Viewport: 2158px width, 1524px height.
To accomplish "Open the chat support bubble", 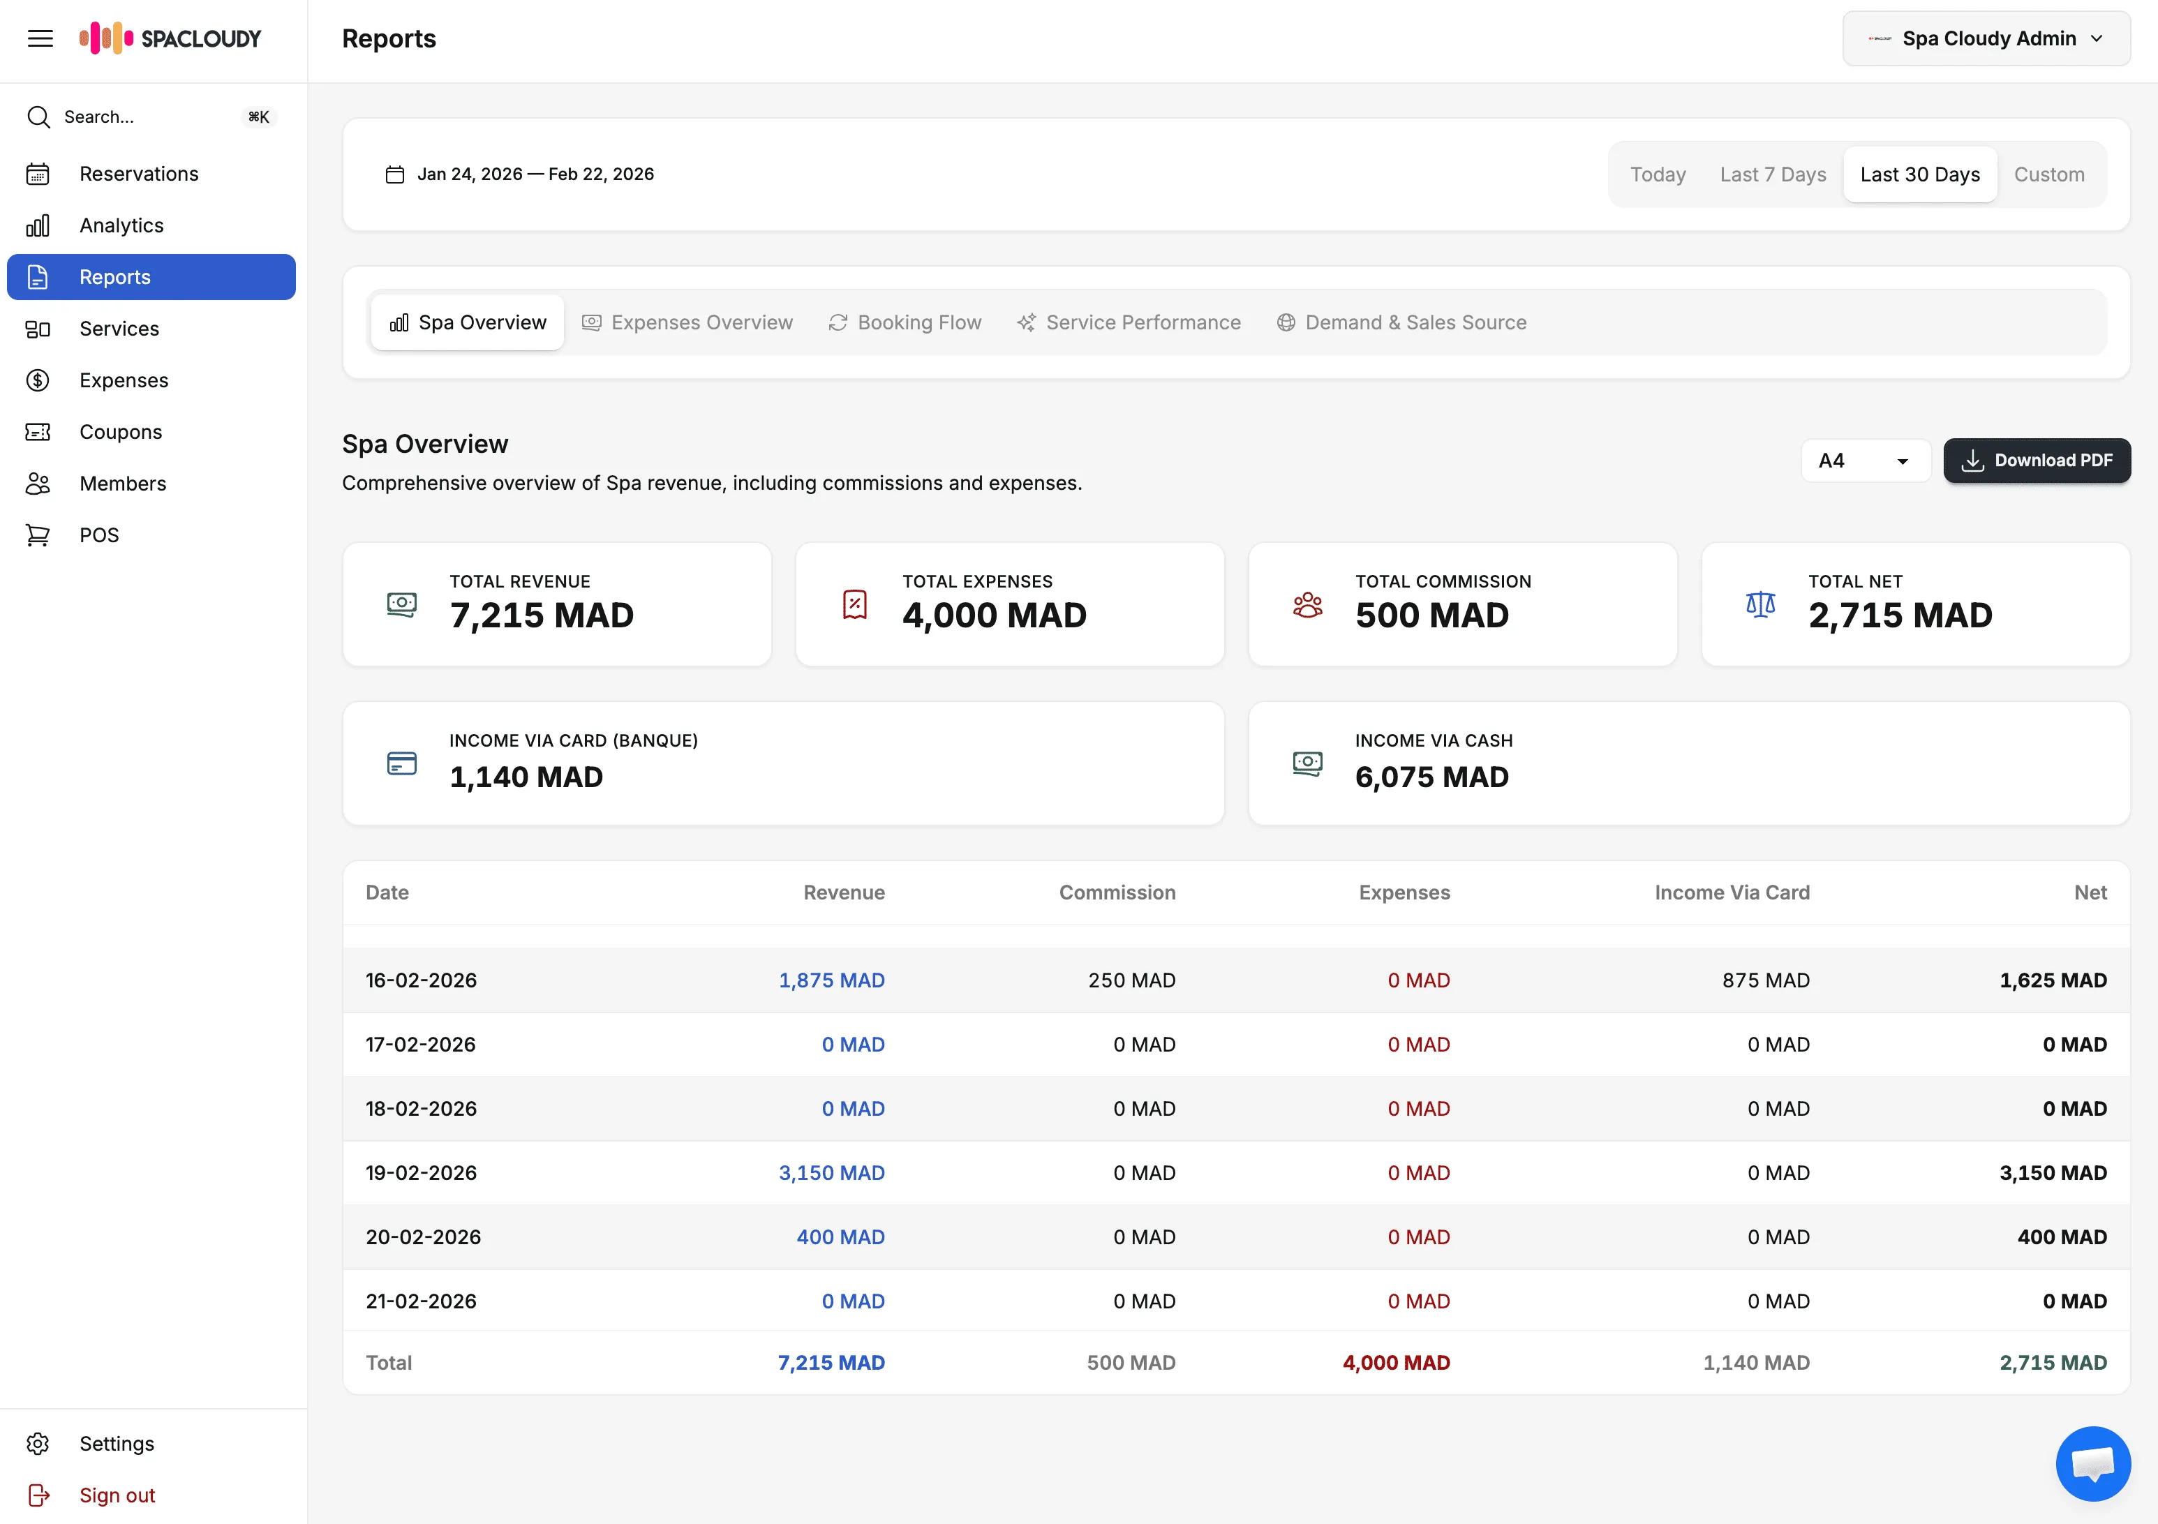I will point(2093,1463).
